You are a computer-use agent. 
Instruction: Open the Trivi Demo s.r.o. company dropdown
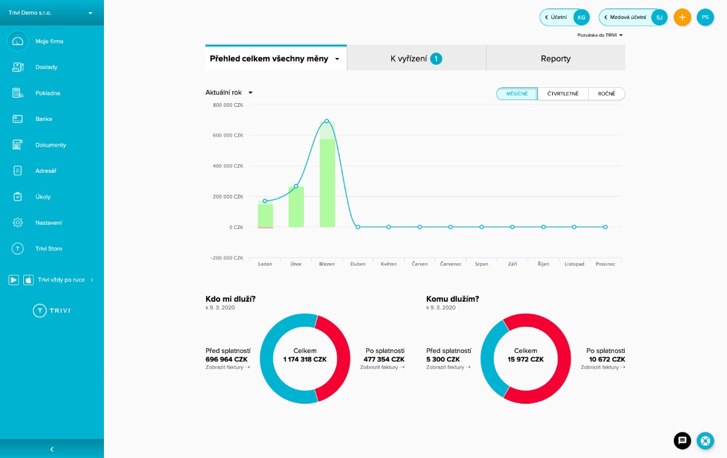click(51, 12)
